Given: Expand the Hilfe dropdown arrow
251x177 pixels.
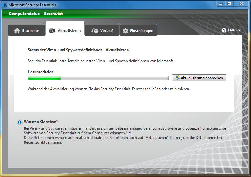Looking at the screenshot, I should [x=239, y=30].
